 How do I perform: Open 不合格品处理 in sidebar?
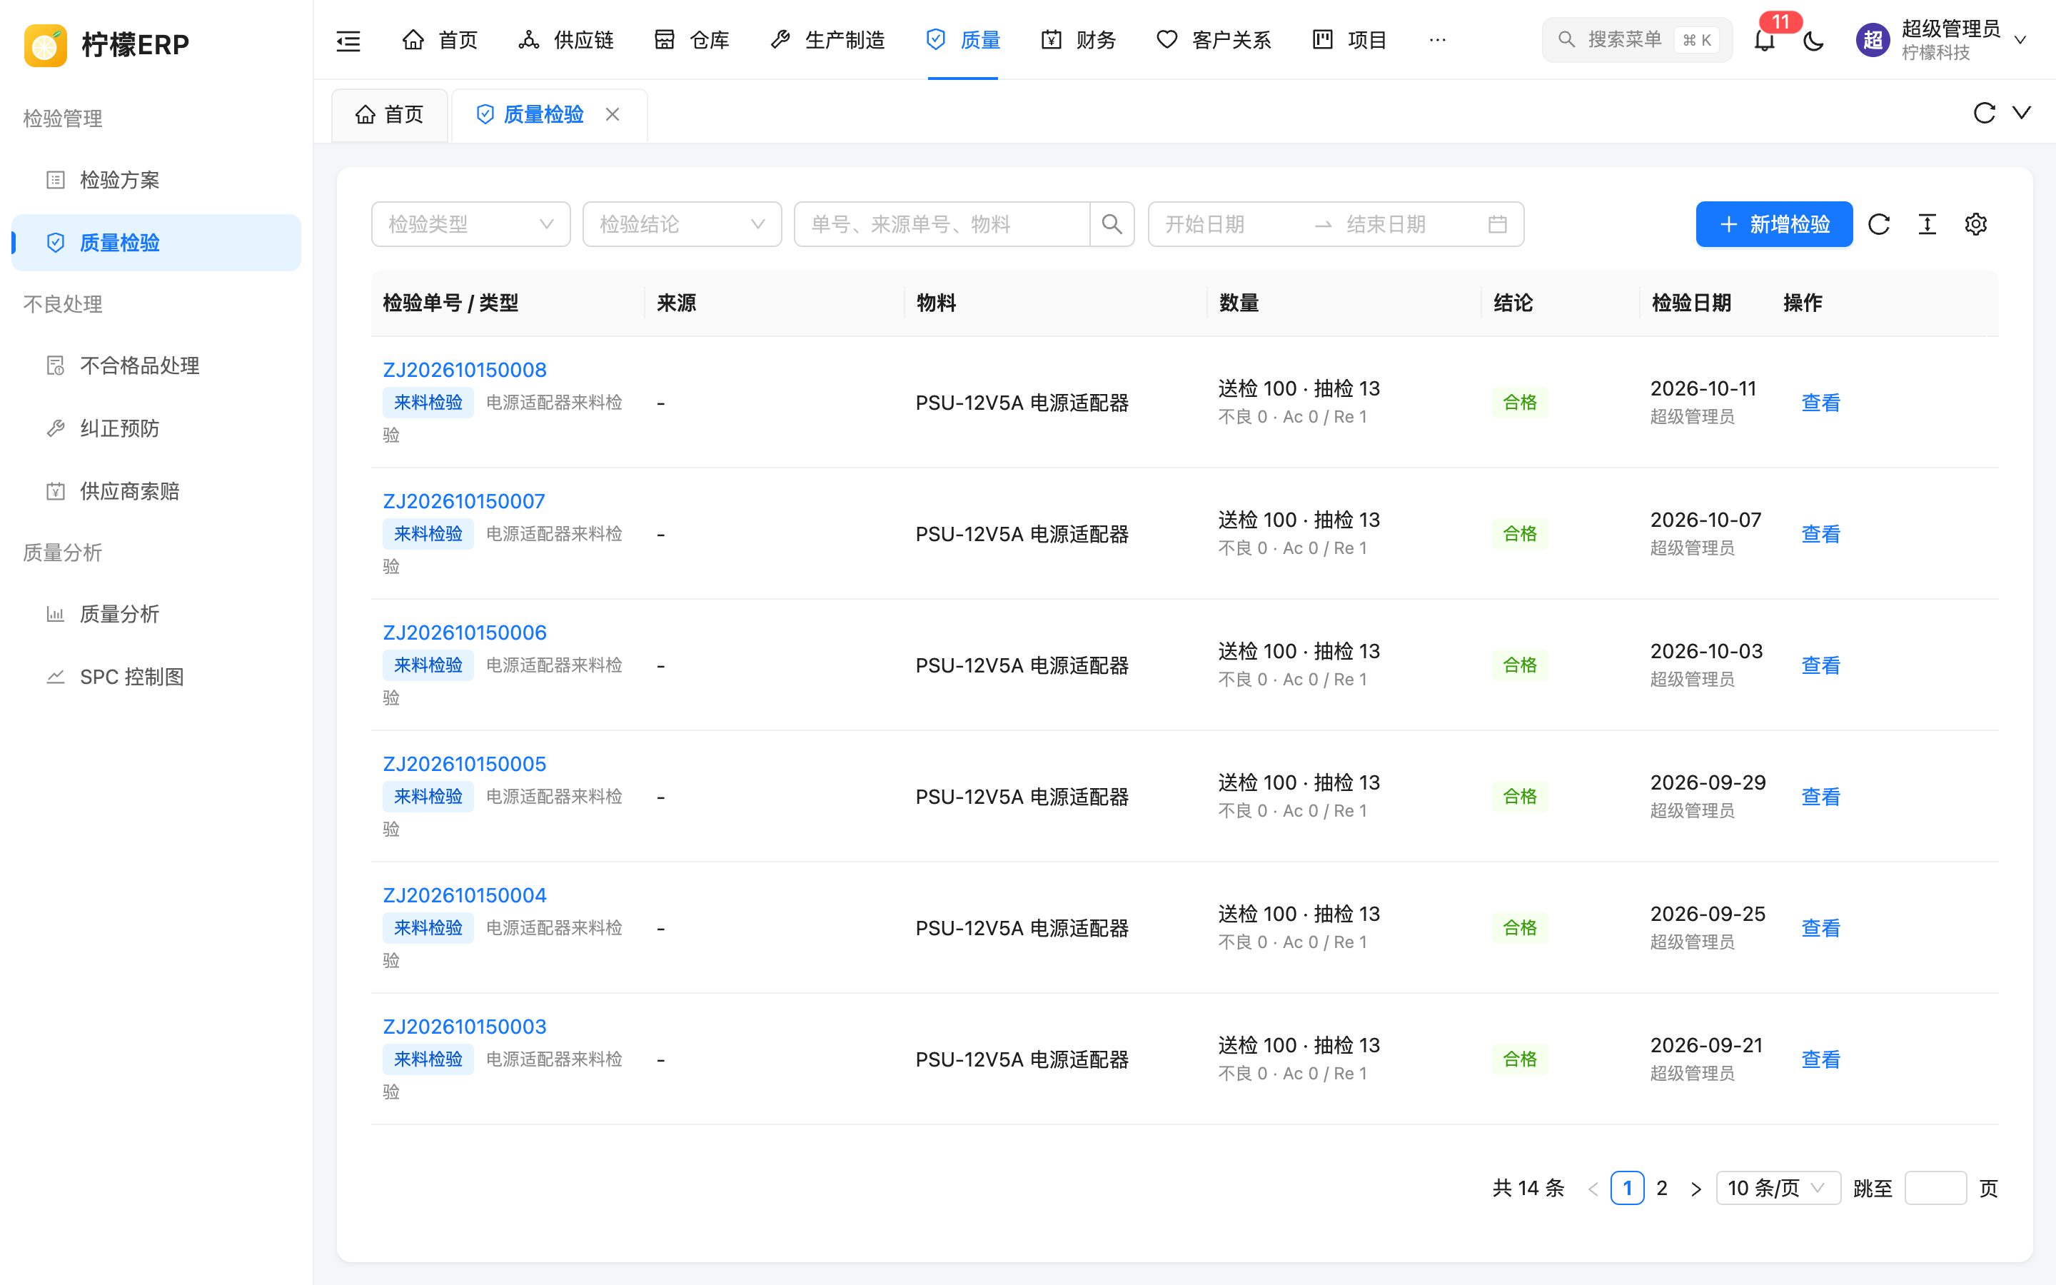156,366
